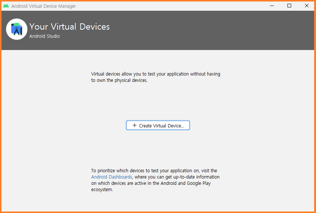316x213 pixels.
Task: Maximize the Android Virtual Device Manager window
Action: [x=289, y=6]
